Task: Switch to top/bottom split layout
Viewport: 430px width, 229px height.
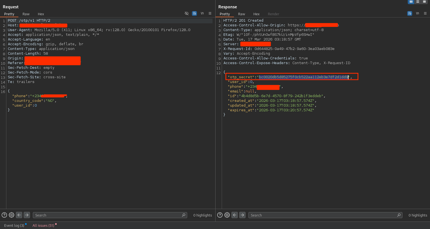Action: (x=417, y=2)
